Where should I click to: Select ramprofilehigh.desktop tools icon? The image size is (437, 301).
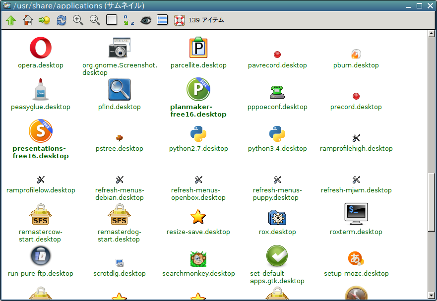tap(356, 138)
